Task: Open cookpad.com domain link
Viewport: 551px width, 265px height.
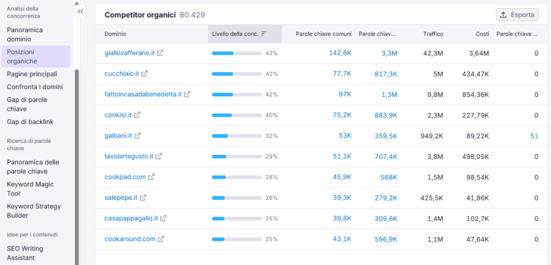Action: (x=125, y=177)
